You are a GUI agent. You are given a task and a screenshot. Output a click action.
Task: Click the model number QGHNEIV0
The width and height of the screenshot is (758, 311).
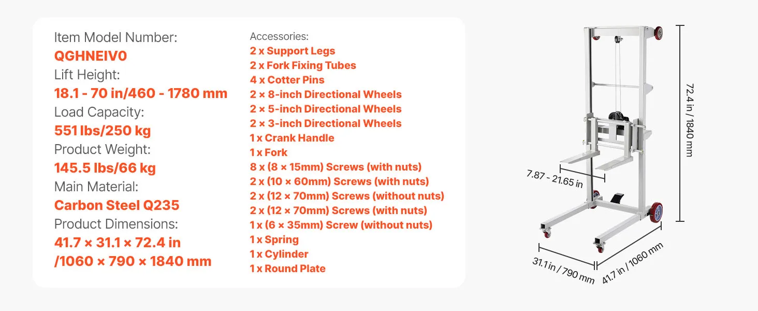click(x=91, y=56)
